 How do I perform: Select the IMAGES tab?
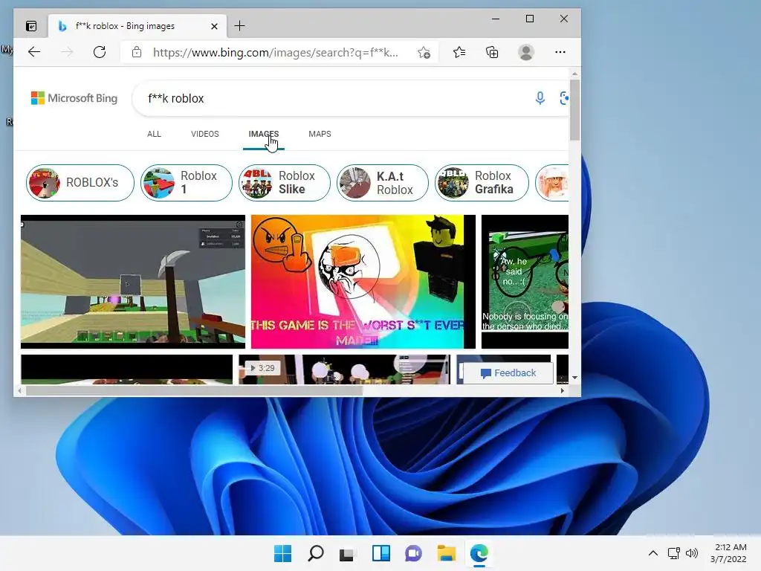tap(264, 134)
